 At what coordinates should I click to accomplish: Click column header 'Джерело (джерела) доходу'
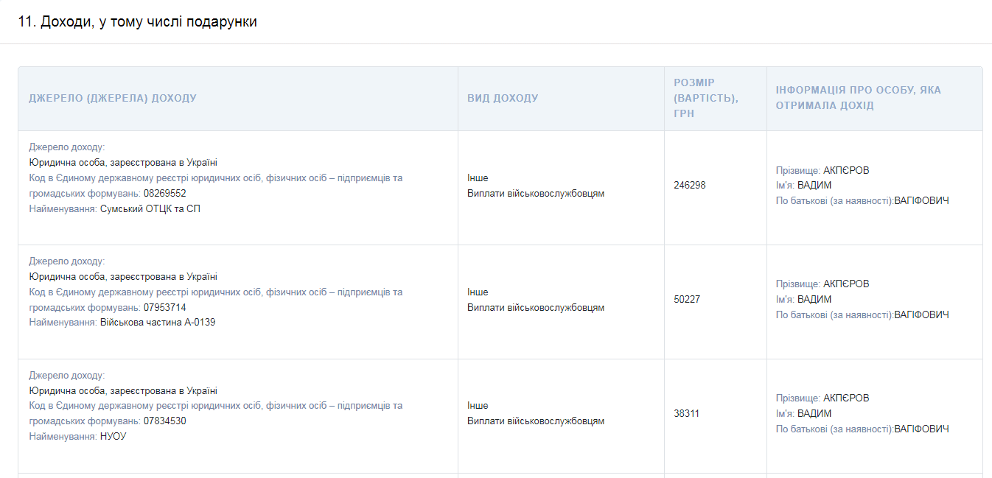pyautogui.click(x=113, y=98)
